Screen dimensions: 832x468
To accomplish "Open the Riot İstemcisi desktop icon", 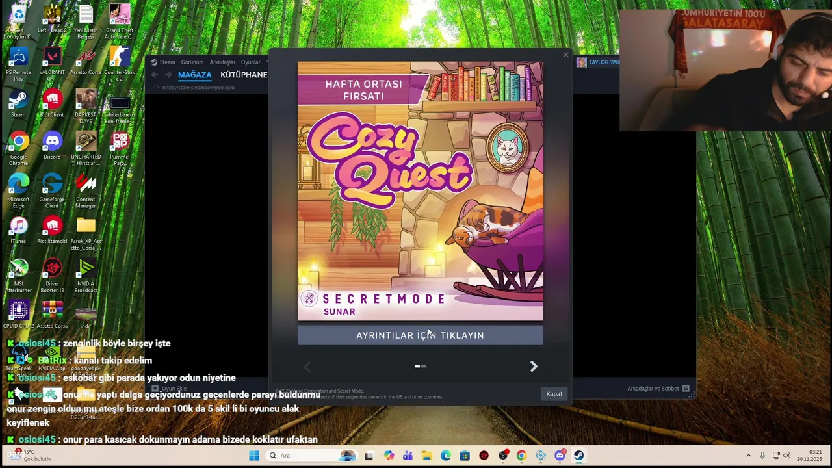I will (52, 231).
